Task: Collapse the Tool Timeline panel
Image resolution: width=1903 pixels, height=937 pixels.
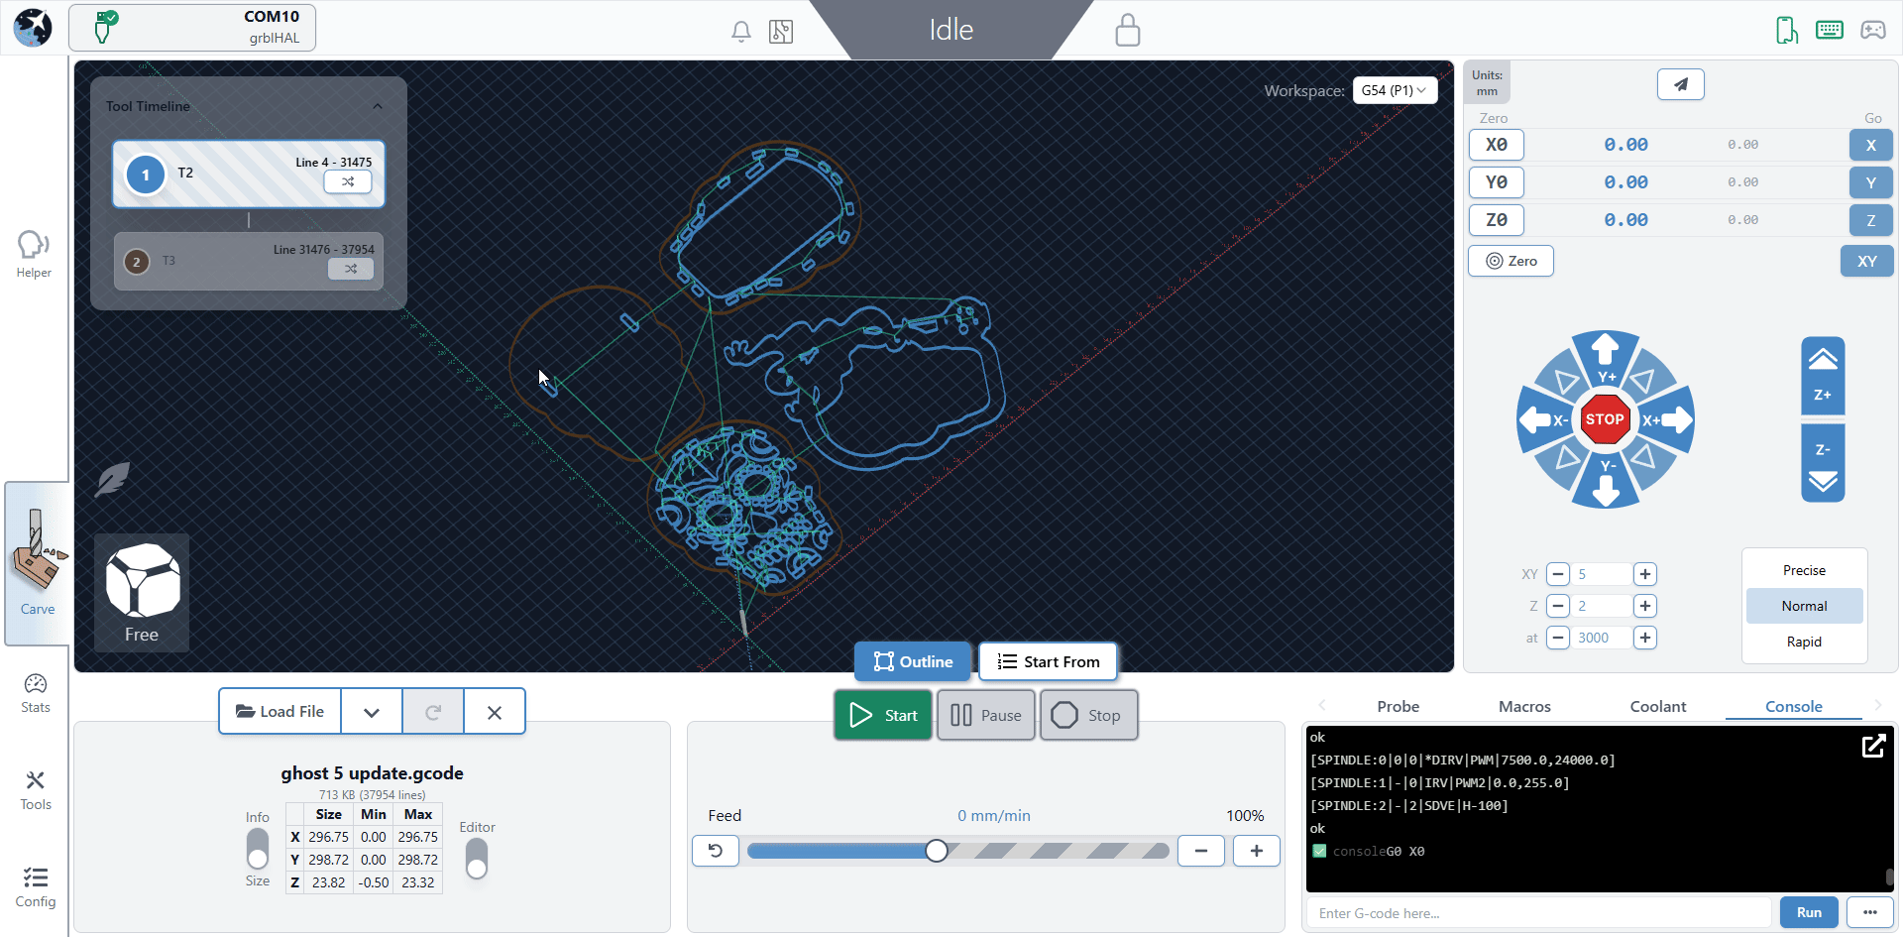Action: point(378,106)
